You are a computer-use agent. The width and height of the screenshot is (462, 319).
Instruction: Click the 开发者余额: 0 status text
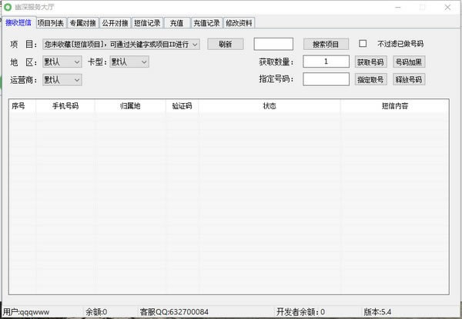pyautogui.click(x=300, y=312)
